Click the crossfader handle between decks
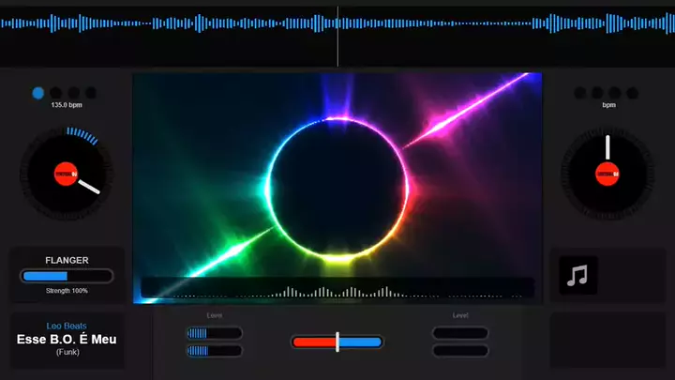The image size is (675, 380). [337, 342]
